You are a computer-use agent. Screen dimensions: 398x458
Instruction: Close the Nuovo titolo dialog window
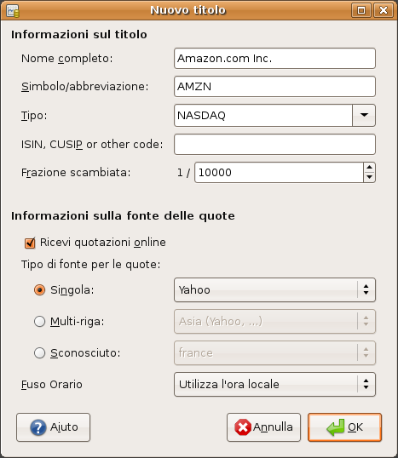tap(384, 10)
